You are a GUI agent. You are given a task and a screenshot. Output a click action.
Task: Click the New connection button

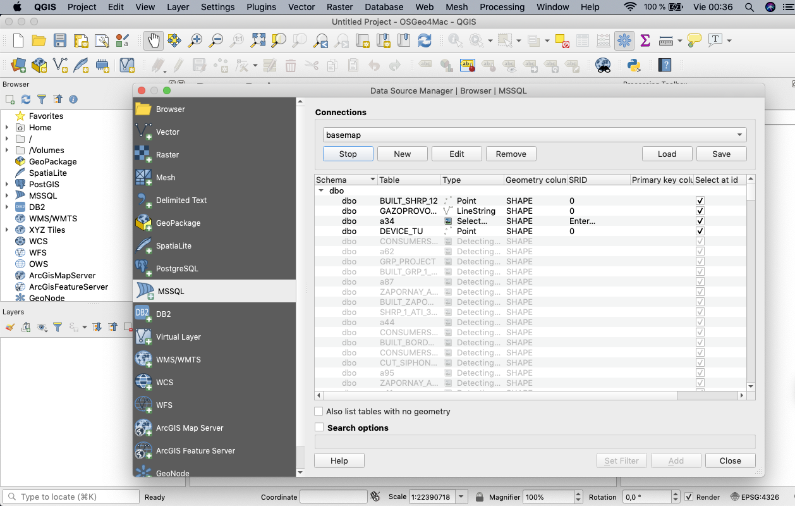[x=402, y=154]
